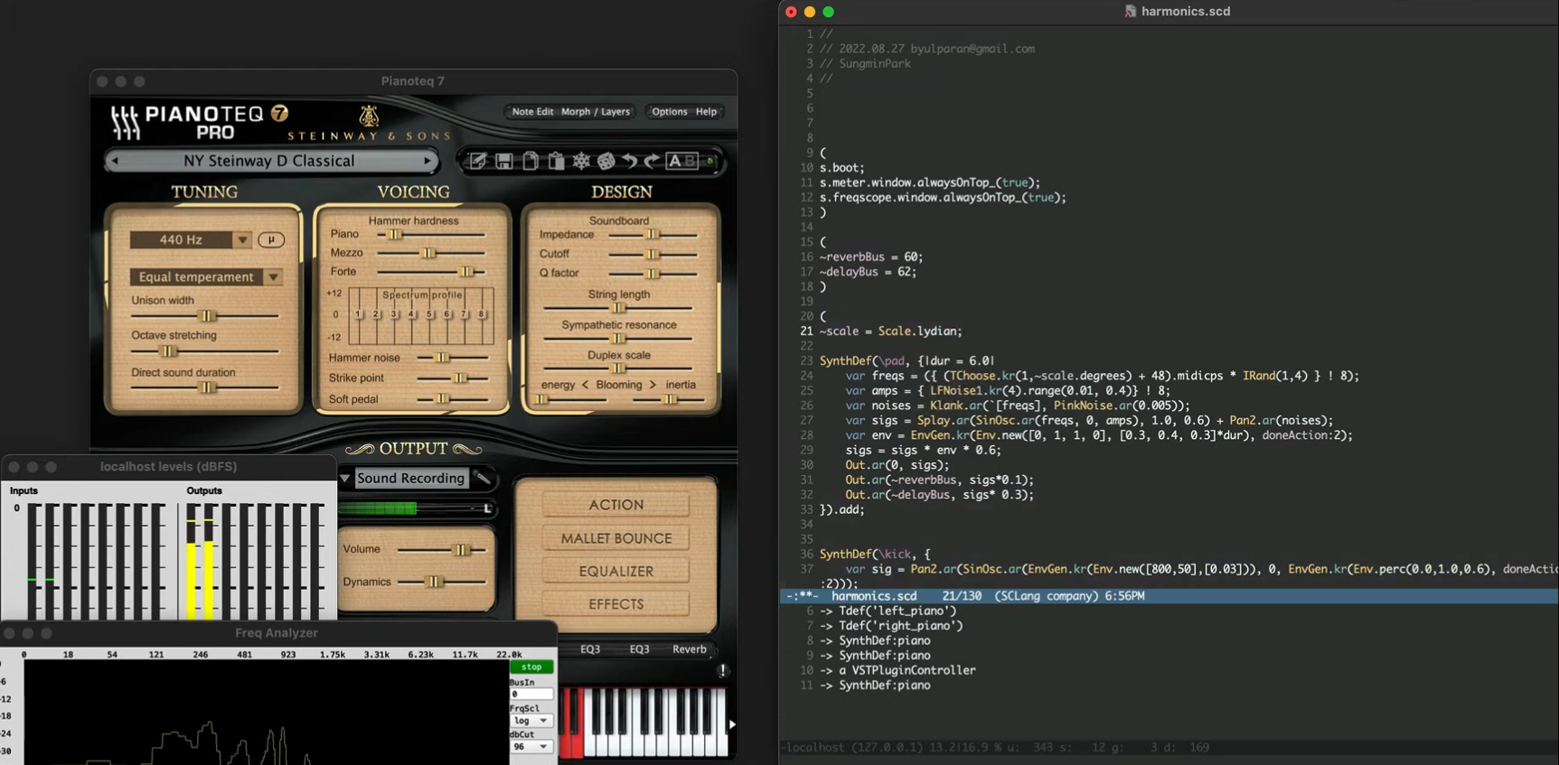Image resolution: width=1559 pixels, height=765 pixels.
Task: Click the blooming left chevron
Action: (585, 385)
